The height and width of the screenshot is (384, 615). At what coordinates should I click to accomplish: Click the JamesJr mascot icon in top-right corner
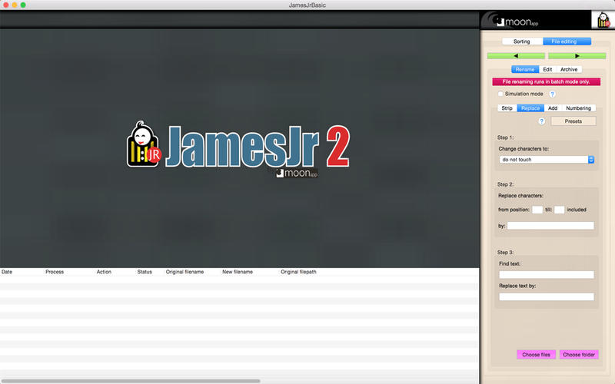pyautogui.click(x=600, y=21)
